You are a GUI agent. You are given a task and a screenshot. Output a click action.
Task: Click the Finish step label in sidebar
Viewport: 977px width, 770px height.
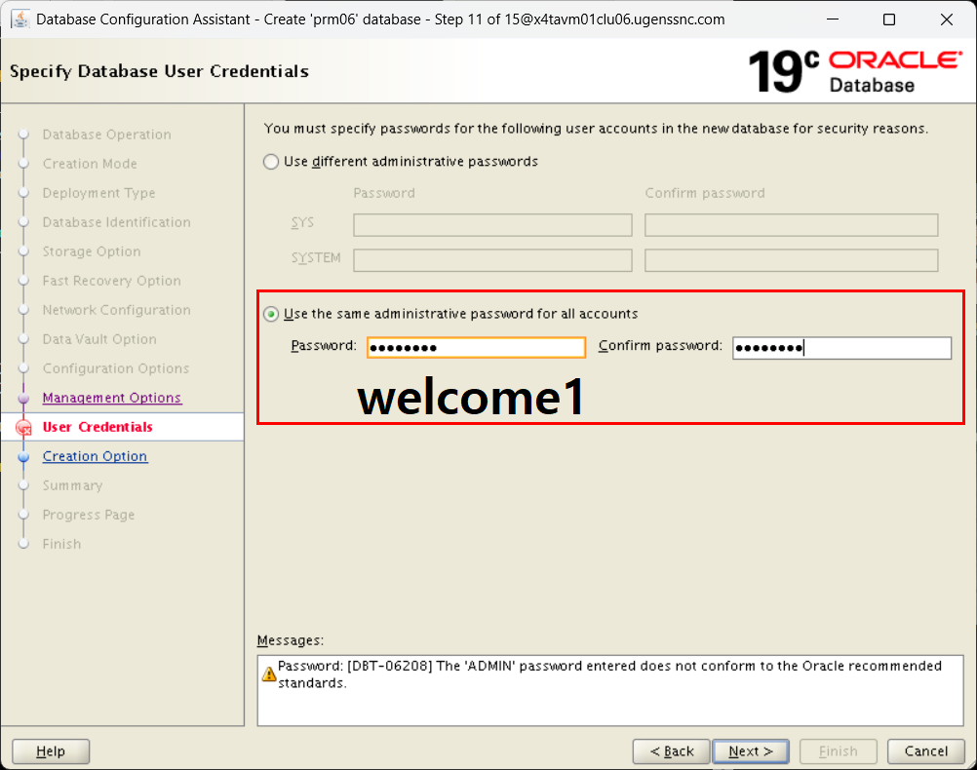[x=61, y=544]
